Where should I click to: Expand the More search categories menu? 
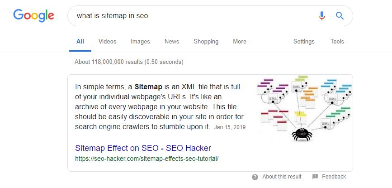(240, 41)
